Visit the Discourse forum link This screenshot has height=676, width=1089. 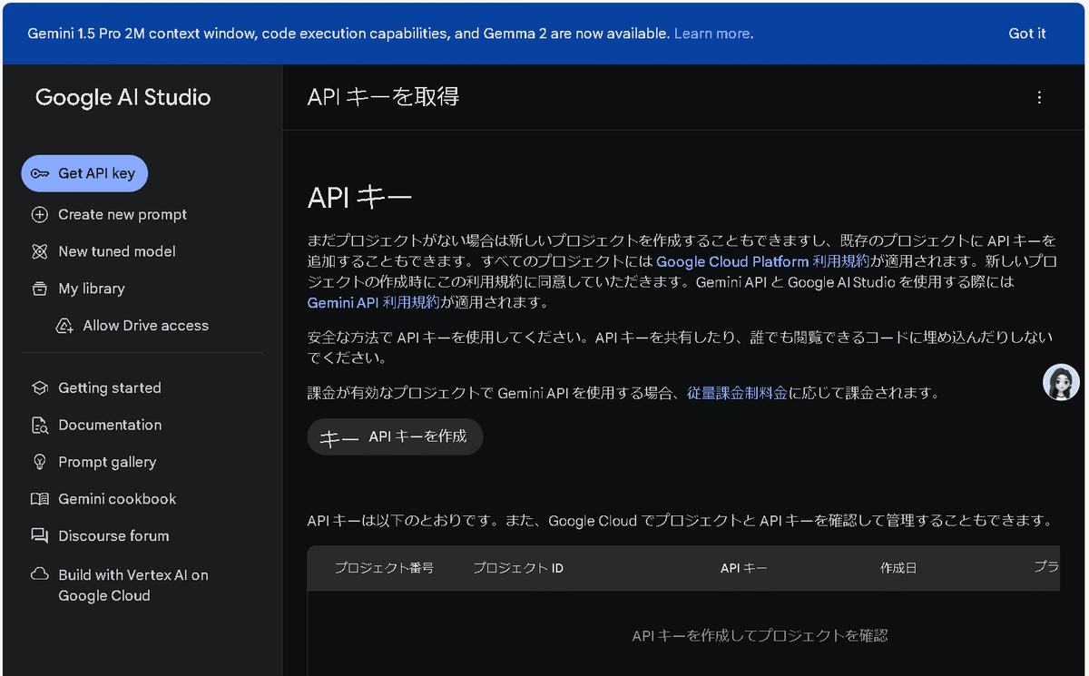click(113, 536)
